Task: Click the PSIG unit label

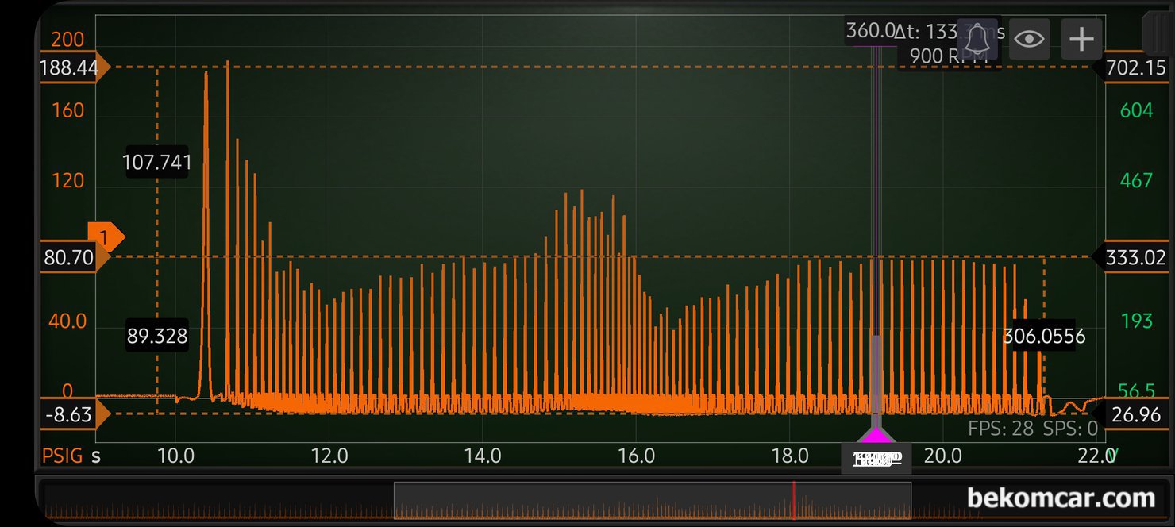Action: (62, 456)
